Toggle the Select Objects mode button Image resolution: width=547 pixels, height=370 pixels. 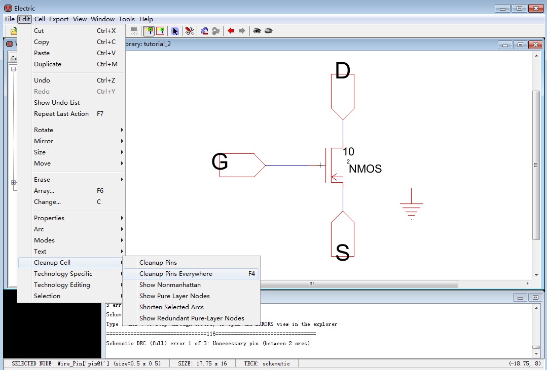tap(149, 31)
